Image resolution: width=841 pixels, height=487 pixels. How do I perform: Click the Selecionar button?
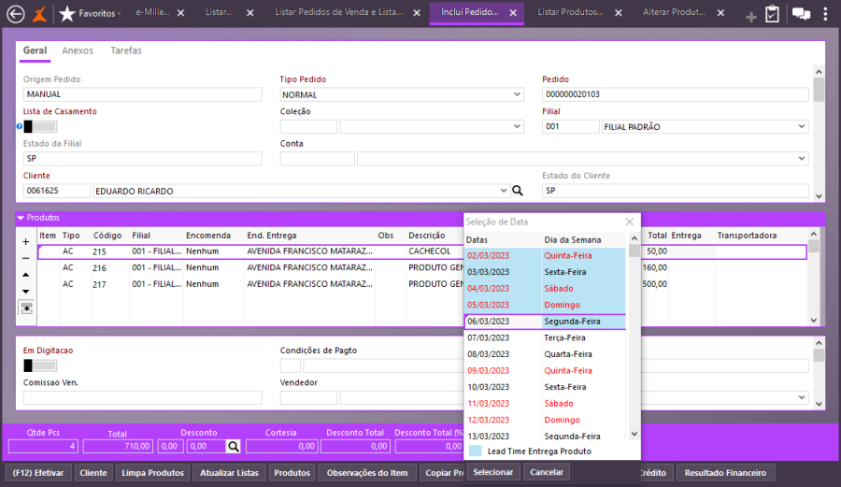(492, 472)
